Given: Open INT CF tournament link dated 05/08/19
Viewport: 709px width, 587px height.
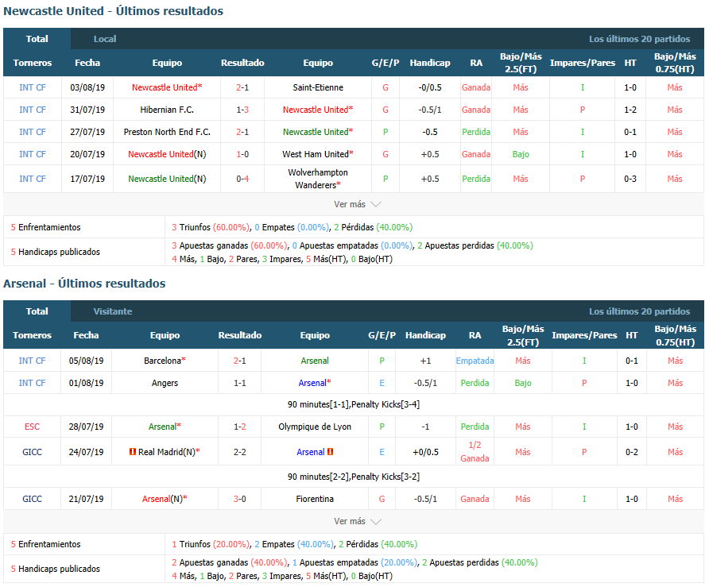Looking at the screenshot, I should click(32, 361).
